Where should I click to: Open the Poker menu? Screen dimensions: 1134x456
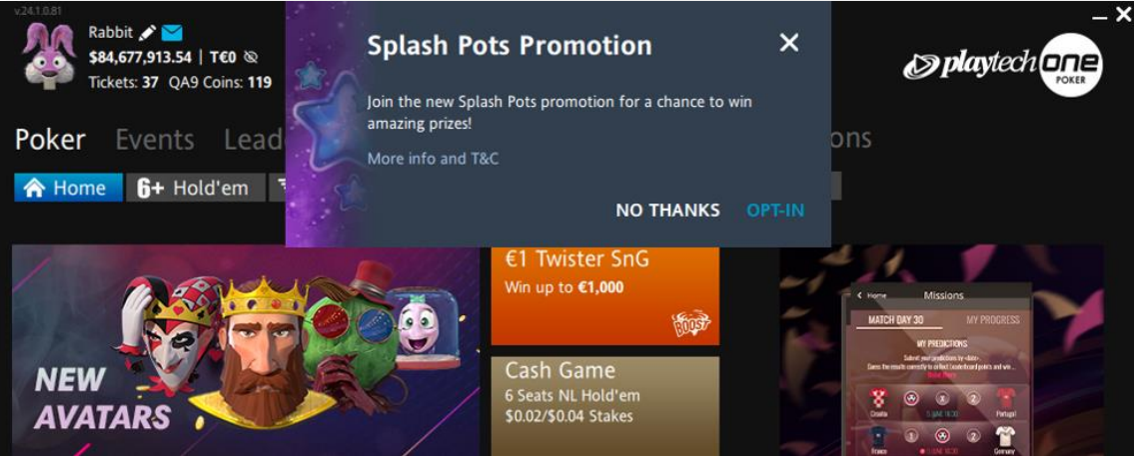51,139
